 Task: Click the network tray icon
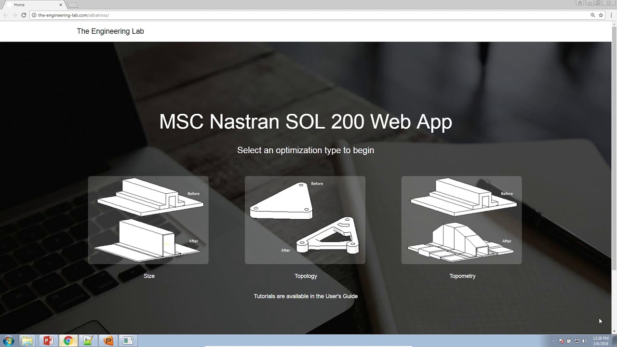[577, 341]
